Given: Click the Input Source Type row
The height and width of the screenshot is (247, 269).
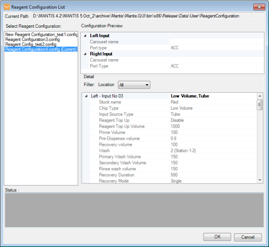Looking at the screenshot, I should tap(173, 114).
